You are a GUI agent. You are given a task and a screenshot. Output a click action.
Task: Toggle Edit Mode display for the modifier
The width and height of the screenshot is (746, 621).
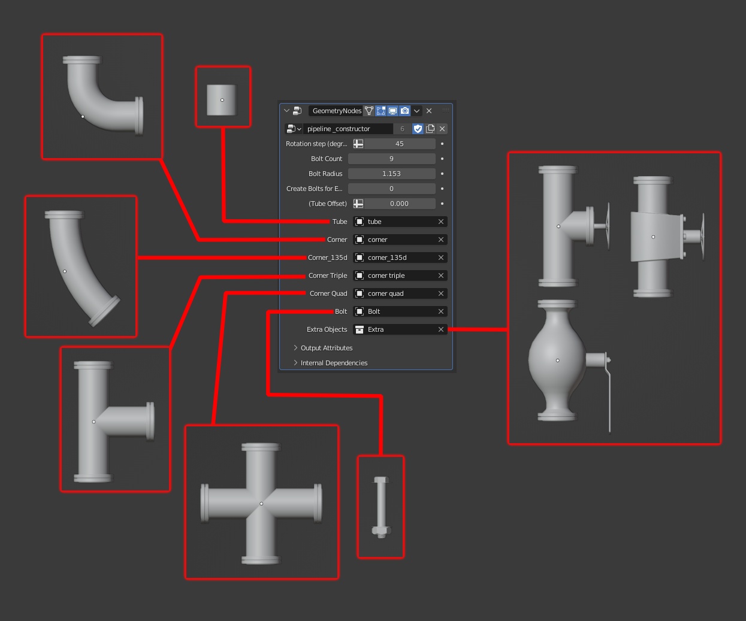coord(380,111)
